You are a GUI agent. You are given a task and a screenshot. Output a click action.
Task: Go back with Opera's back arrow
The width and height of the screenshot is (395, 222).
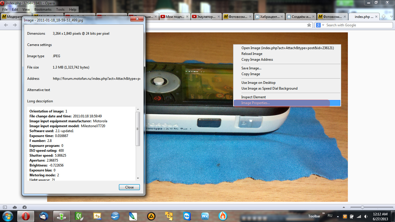tap(6, 25)
